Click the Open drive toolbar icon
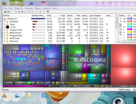This screenshot has width=136, height=104. (5, 12)
